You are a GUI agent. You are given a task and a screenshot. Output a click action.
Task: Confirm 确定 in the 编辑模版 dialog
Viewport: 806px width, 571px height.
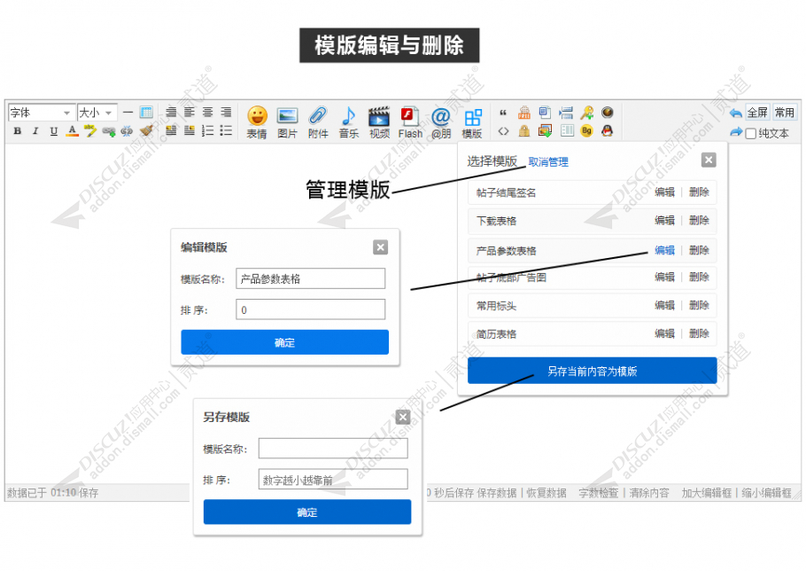coord(285,342)
